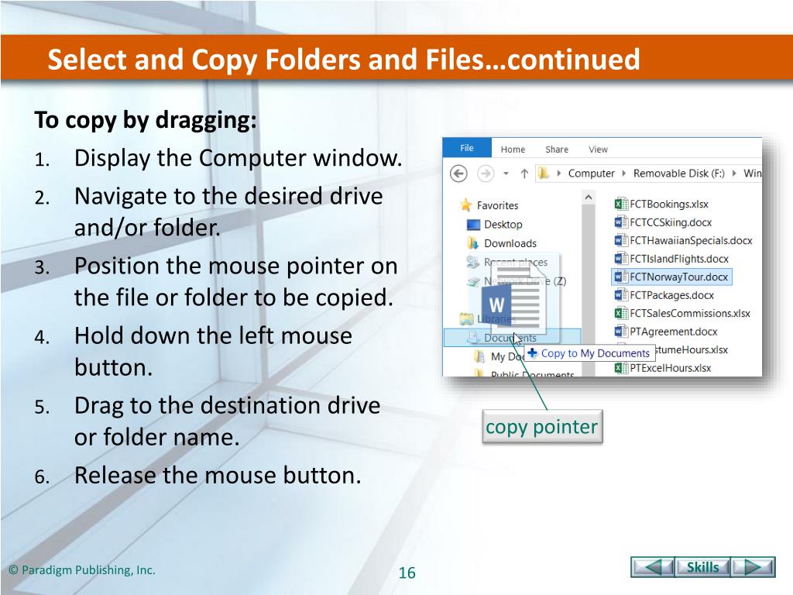Select file name PTExcelHours.xlsx

coord(670,368)
